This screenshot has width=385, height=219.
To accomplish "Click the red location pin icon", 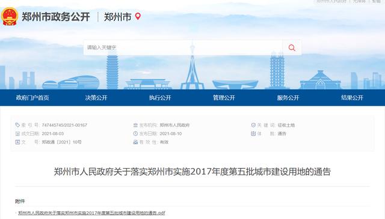I will point(138,16).
